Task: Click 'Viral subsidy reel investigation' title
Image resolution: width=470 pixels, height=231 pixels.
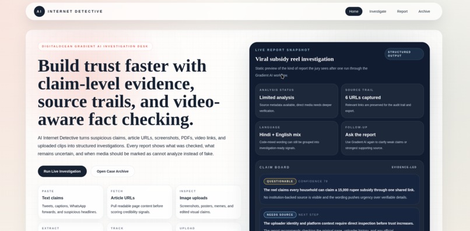Action: pyautogui.click(x=294, y=59)
